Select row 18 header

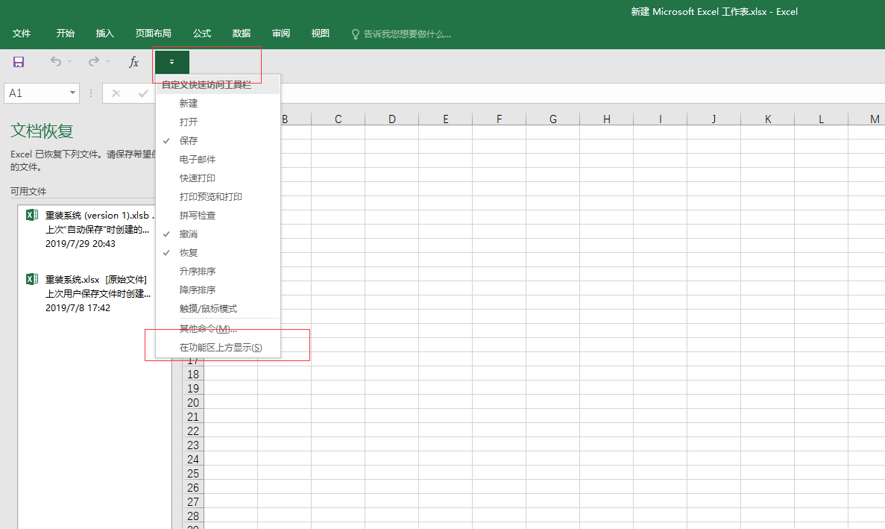click(193, 374)
